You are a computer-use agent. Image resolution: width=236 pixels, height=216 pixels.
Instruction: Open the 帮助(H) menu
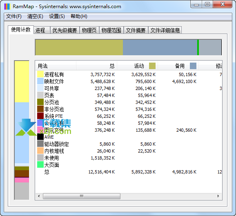(x=79, y=16)
